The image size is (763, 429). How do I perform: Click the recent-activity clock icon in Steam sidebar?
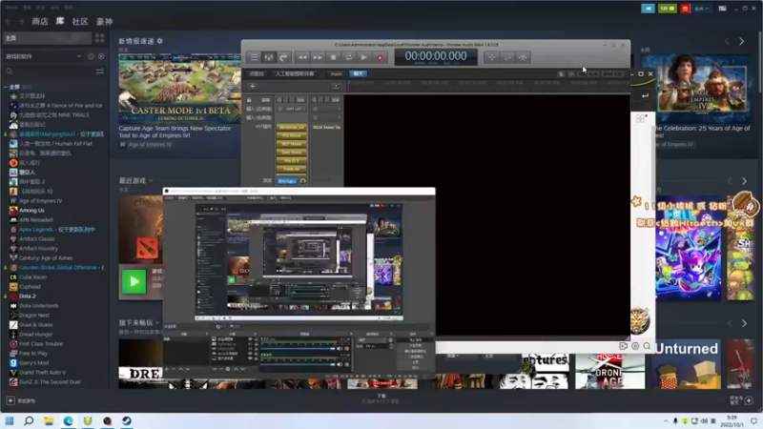pos(91,56)
